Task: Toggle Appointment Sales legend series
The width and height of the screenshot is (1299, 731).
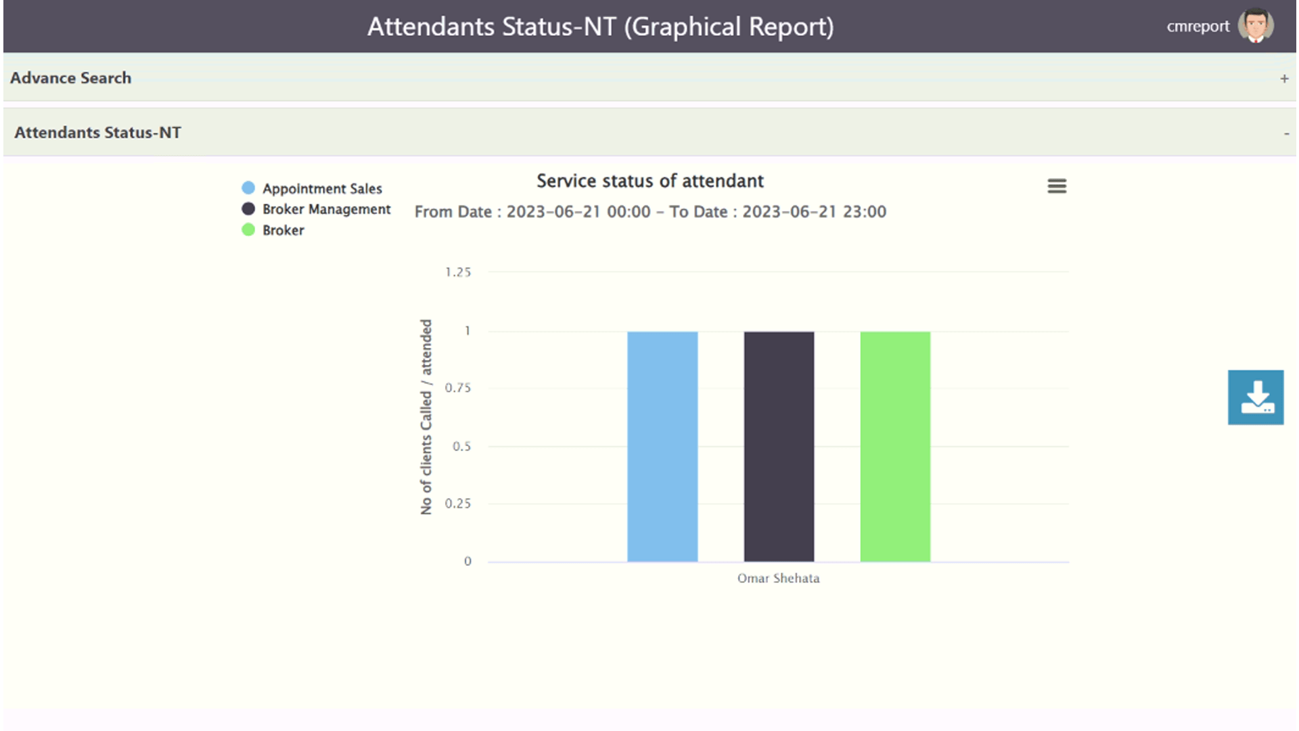Action: click(x=322, y=189)
